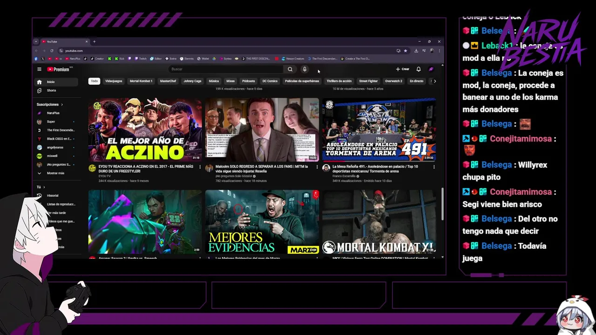Viewport: 596px width, 335px height.
Task: Open the Mortal Kombat XL video thumbnail
Action: pos(379,221)
